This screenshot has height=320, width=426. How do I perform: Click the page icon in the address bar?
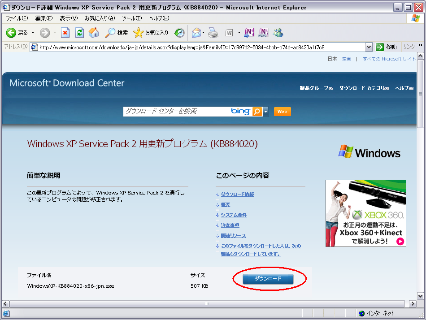34,47
